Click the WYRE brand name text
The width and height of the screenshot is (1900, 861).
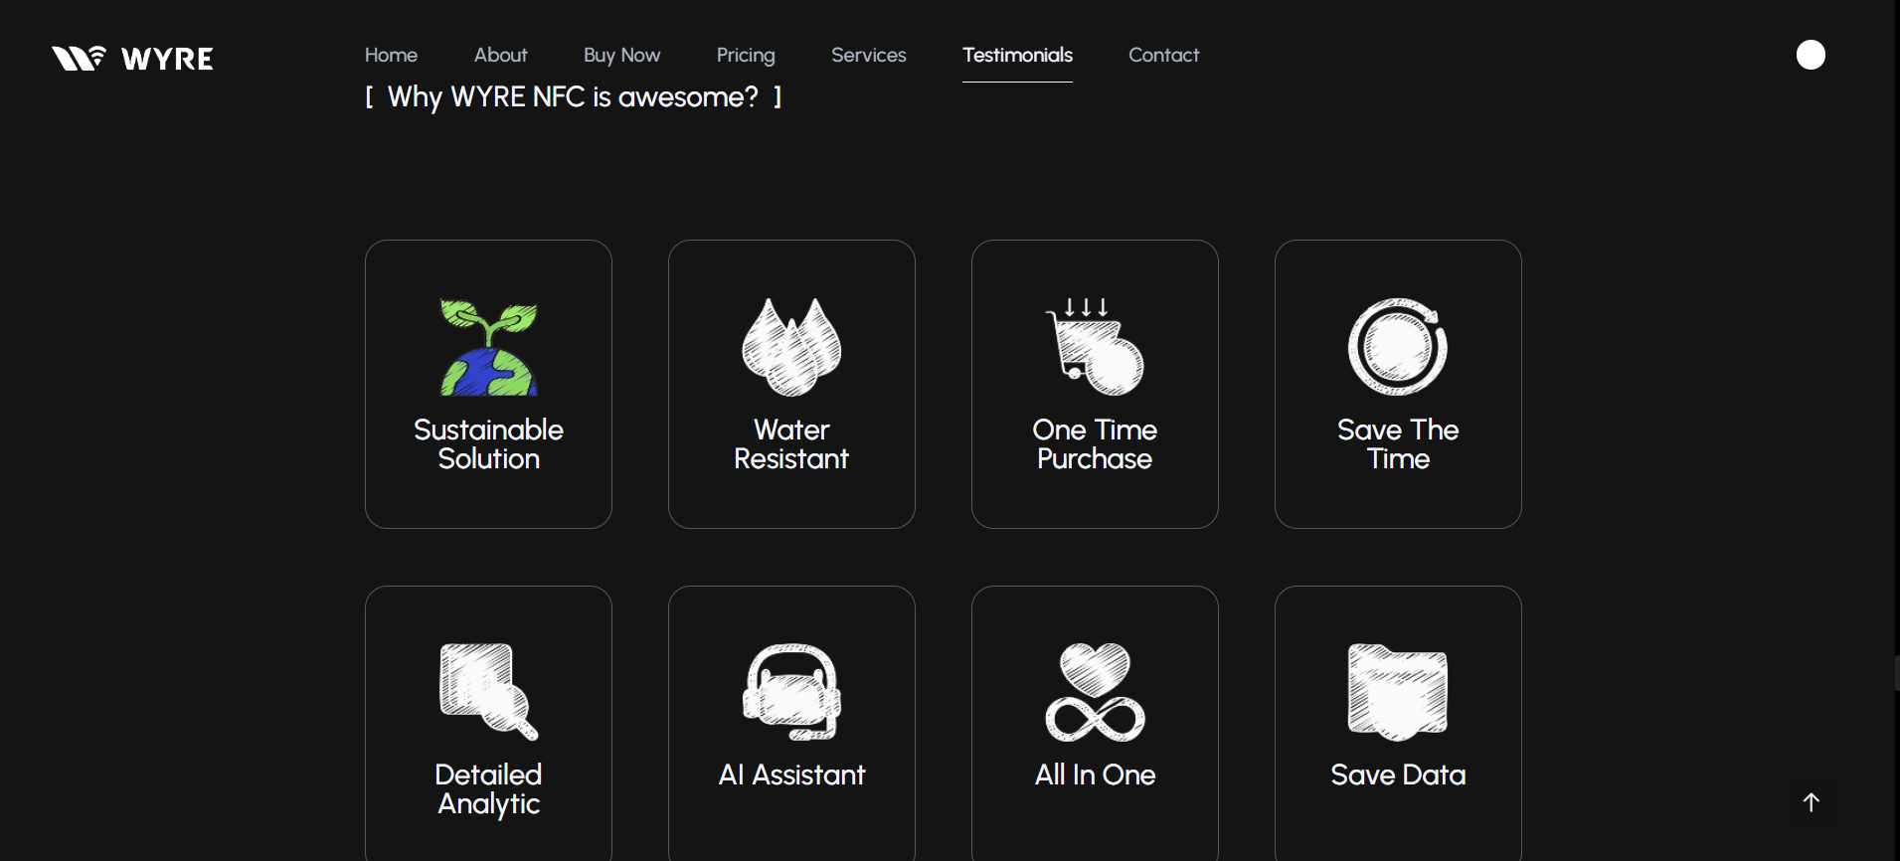click(x=167, y=59)
